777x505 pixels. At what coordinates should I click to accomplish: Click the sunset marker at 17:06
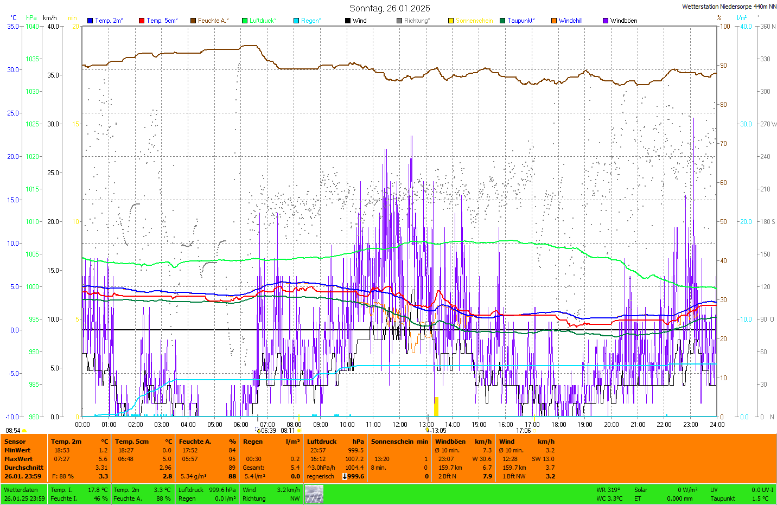point(524,431)
